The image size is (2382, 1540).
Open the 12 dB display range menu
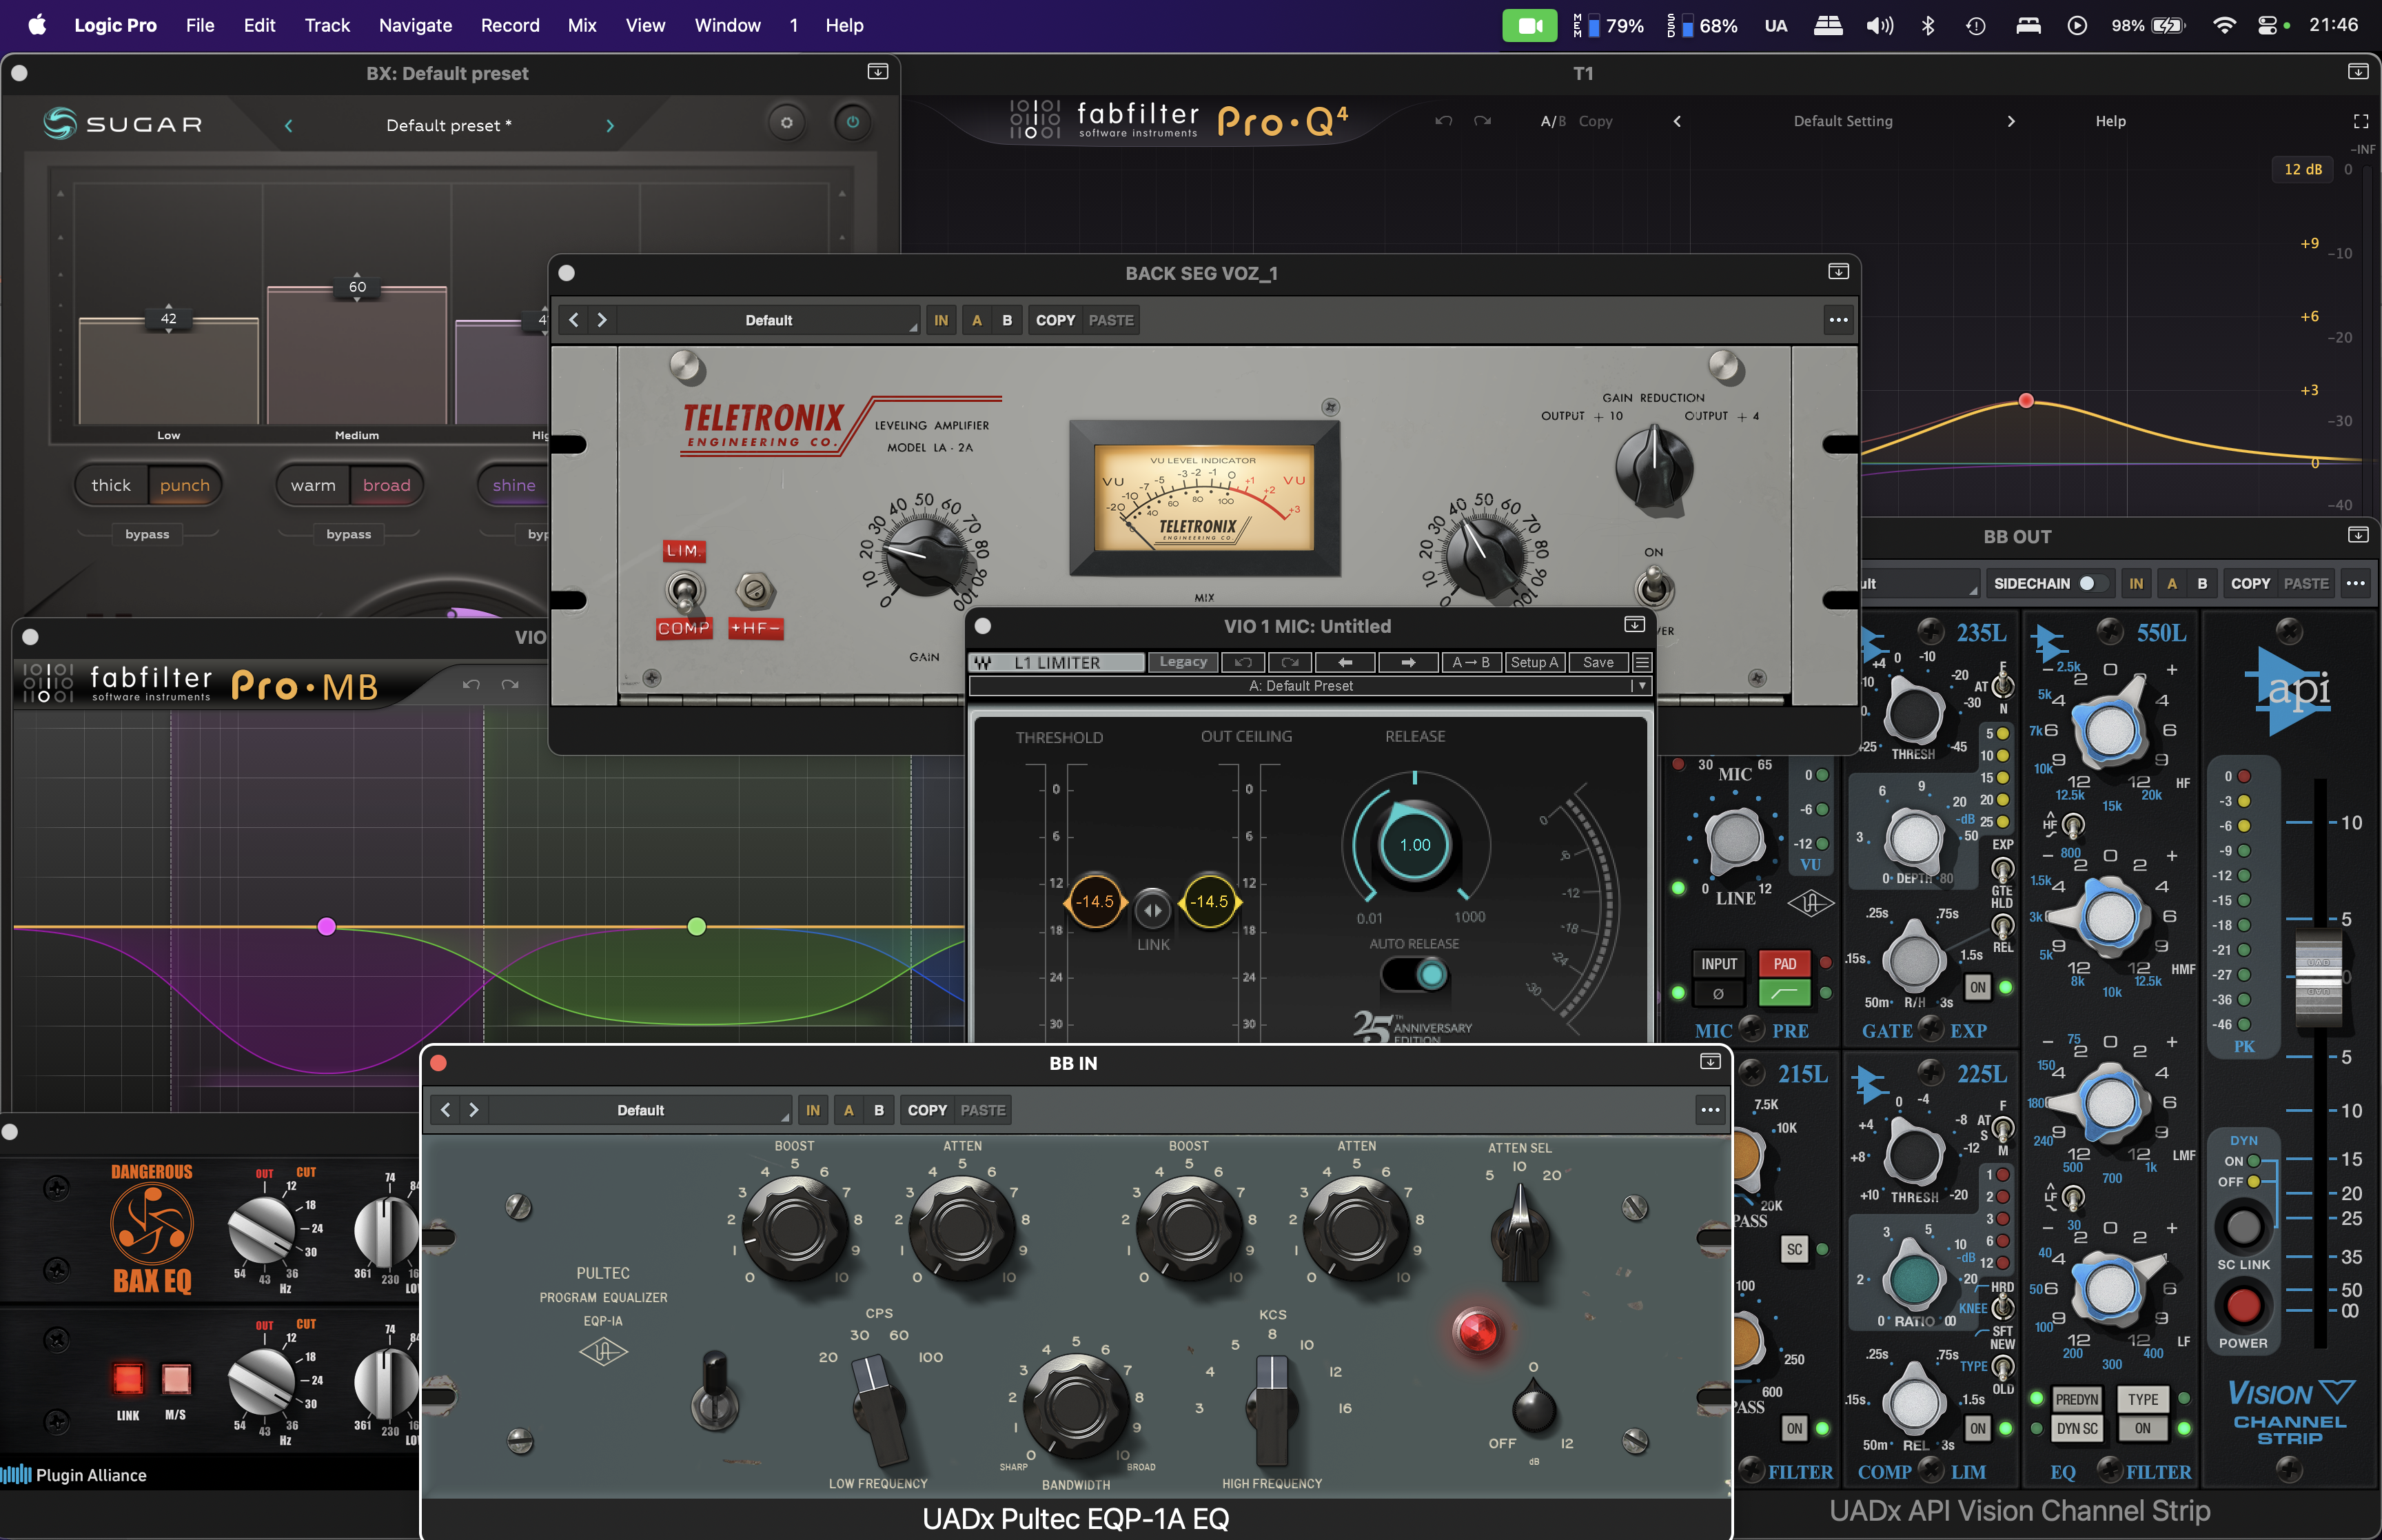click(2303, 169)
